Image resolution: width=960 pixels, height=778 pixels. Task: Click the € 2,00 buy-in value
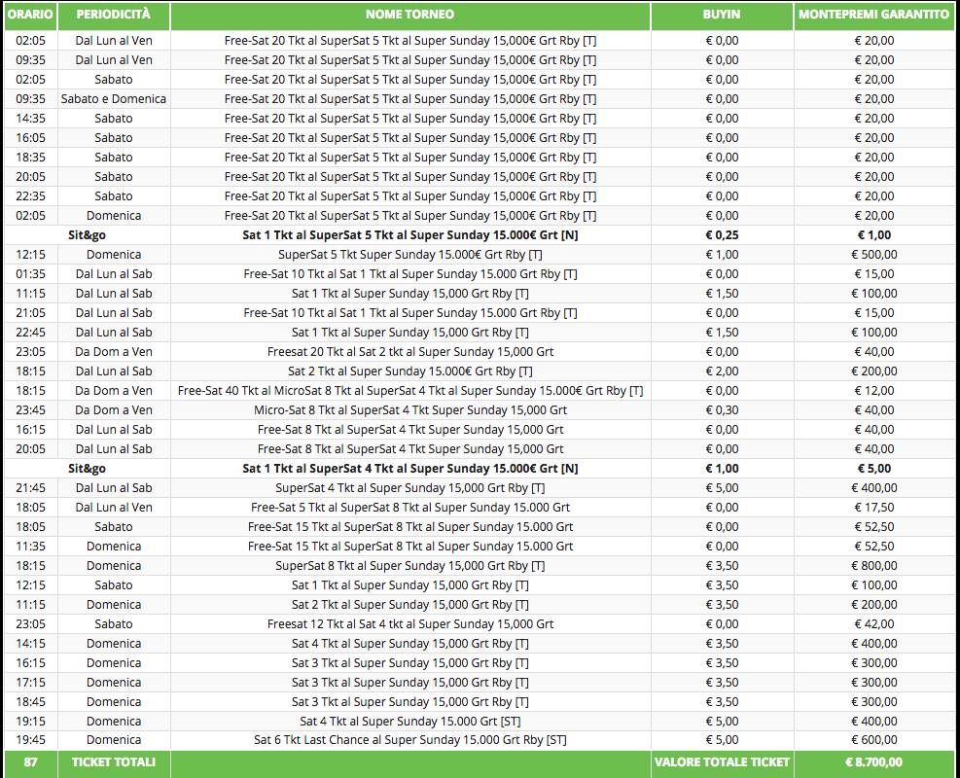click(722, 371)
